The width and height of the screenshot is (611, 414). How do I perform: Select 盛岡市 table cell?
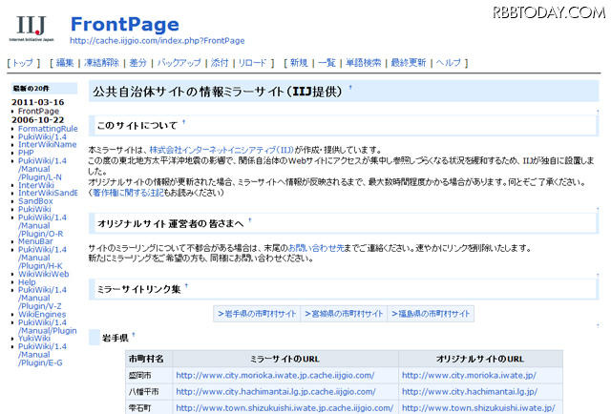tap(149, 376)
